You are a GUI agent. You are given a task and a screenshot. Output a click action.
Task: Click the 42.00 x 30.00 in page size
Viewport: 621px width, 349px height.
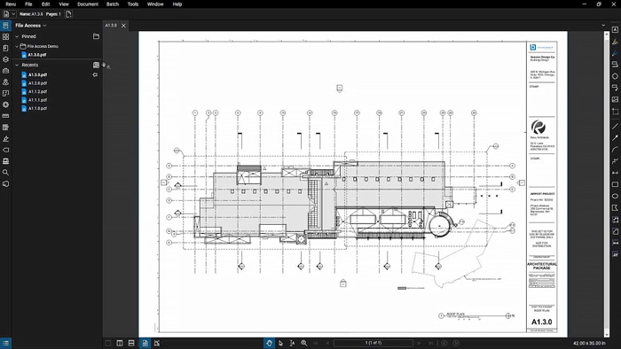pyautogui.click(x=589, y=343)
